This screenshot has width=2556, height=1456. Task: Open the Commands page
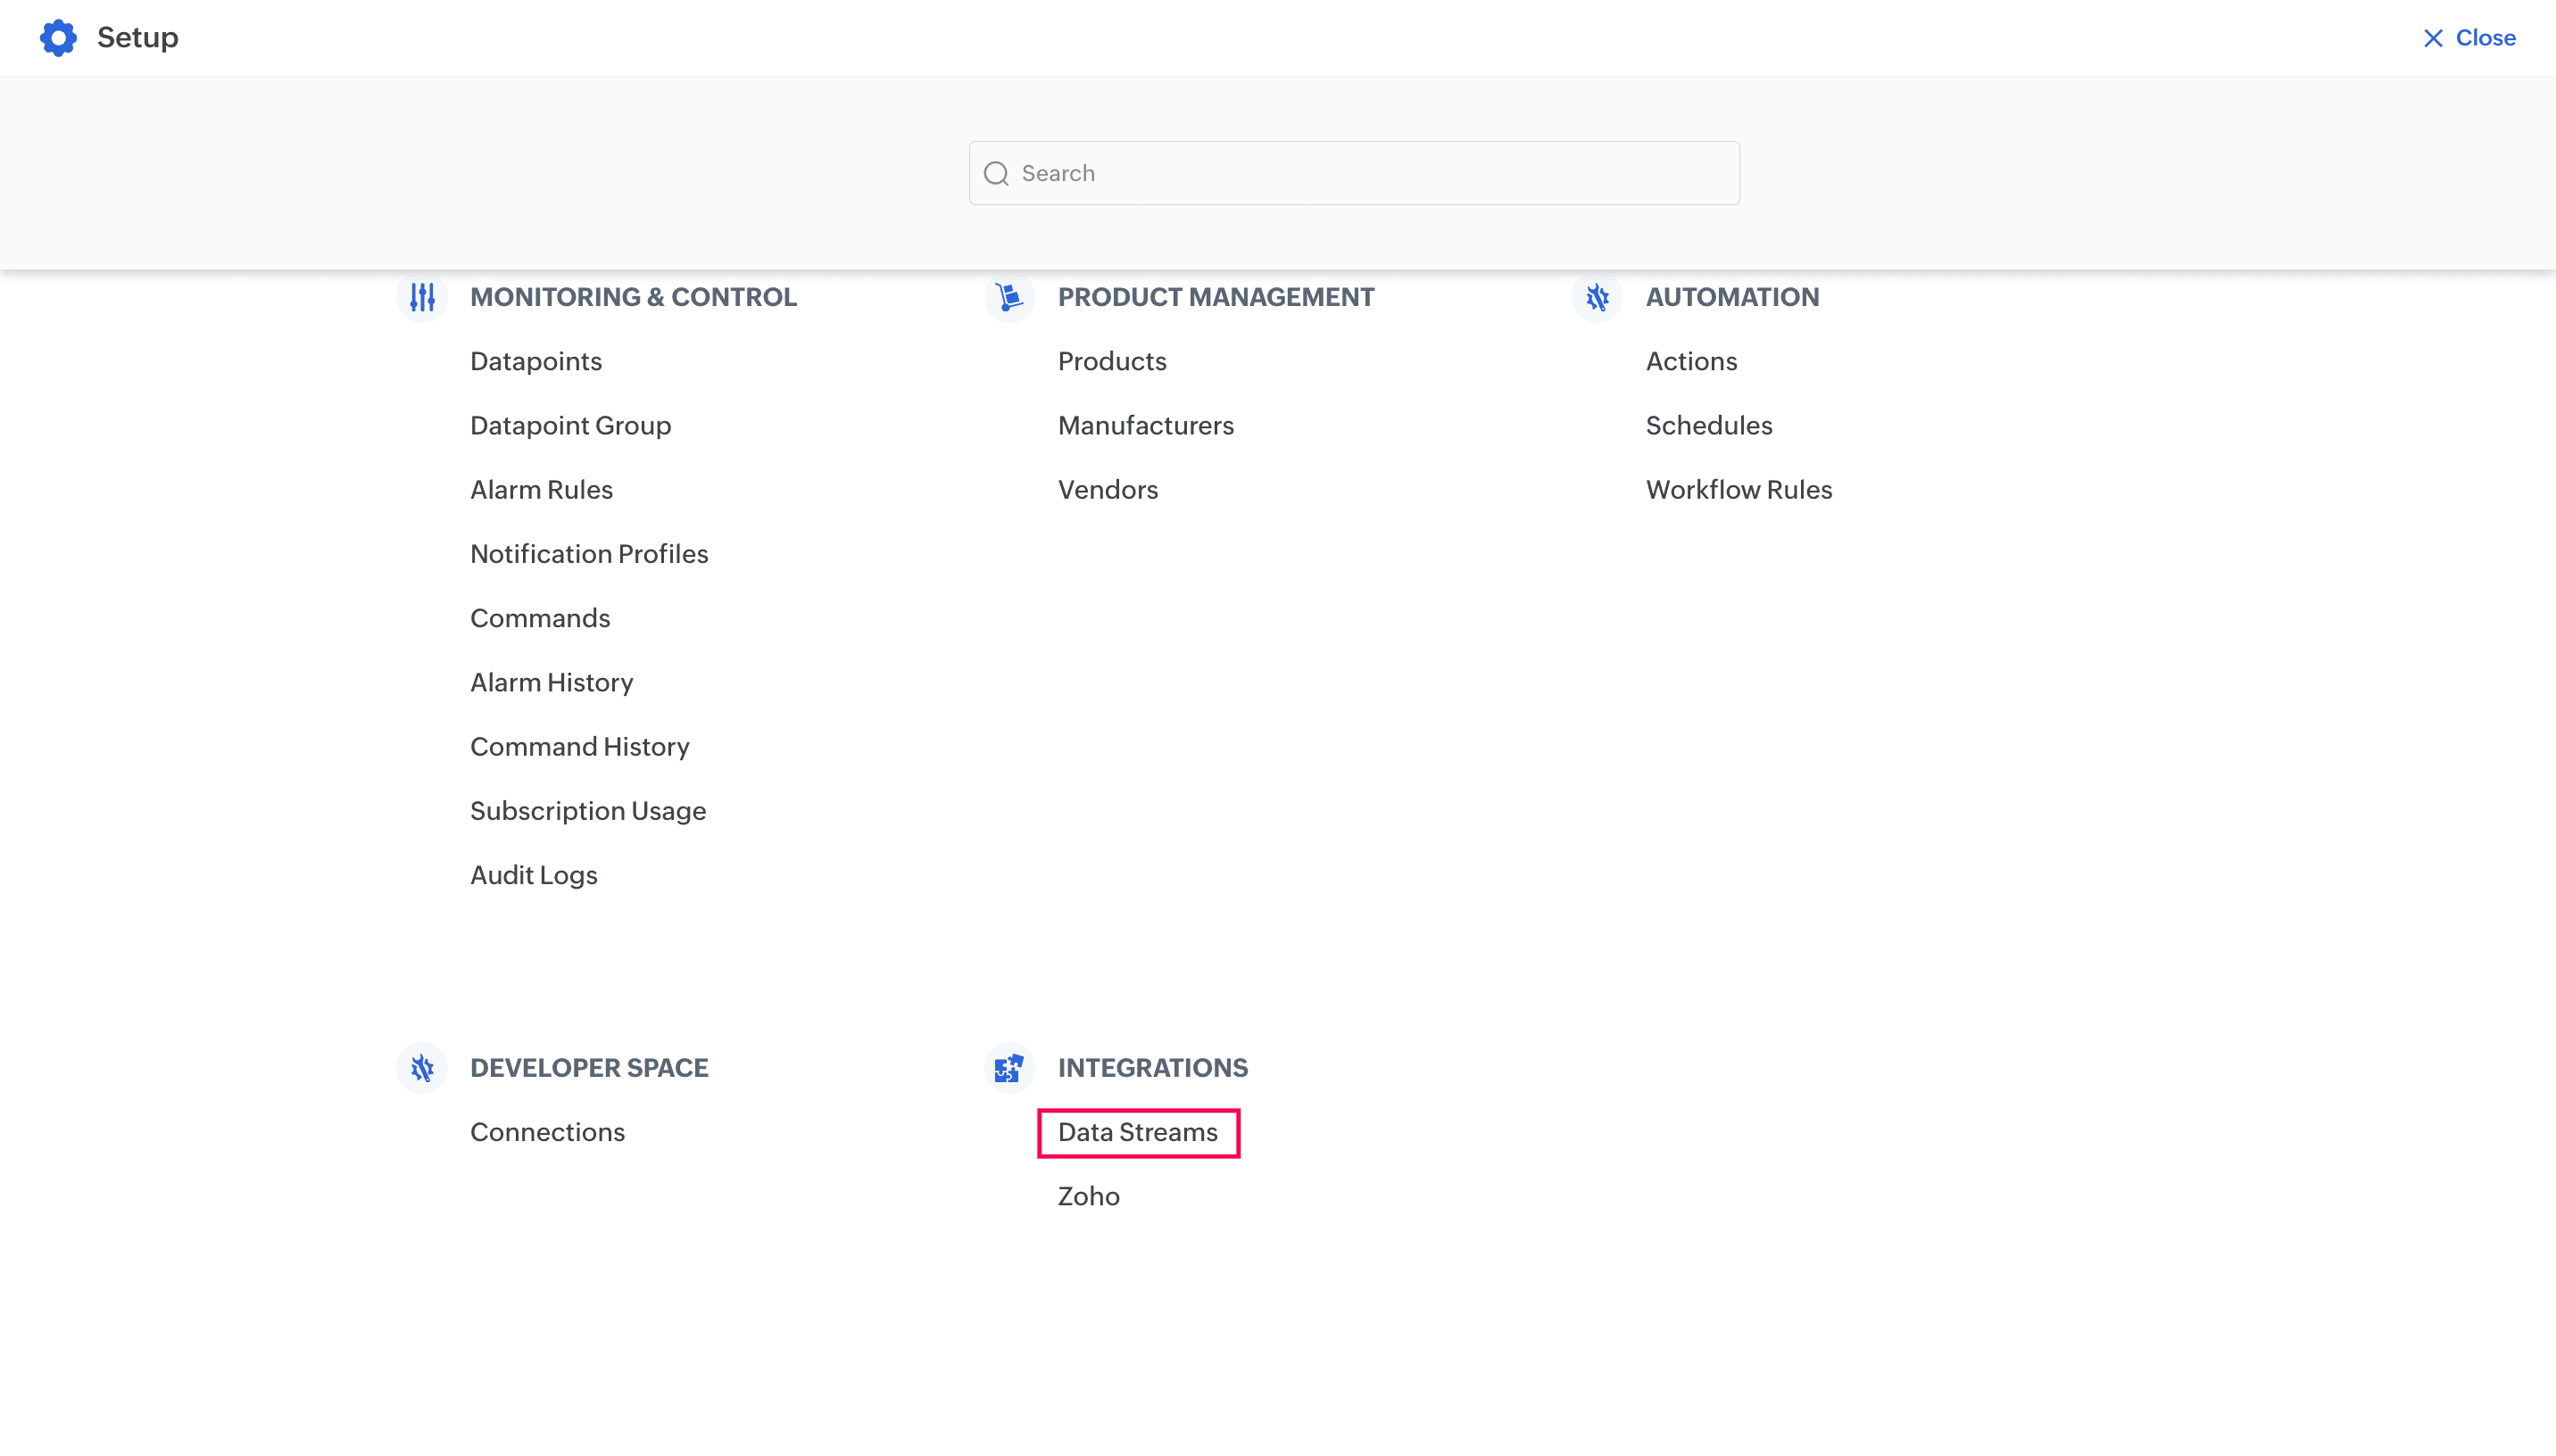click(540, 618)
